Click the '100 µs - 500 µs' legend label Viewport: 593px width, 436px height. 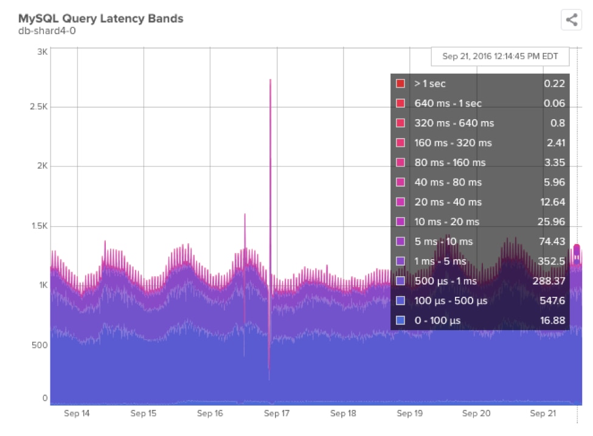coord(451,300)
